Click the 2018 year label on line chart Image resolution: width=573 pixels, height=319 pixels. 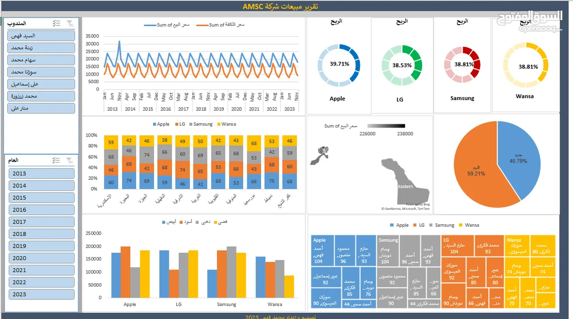[201, 109]
